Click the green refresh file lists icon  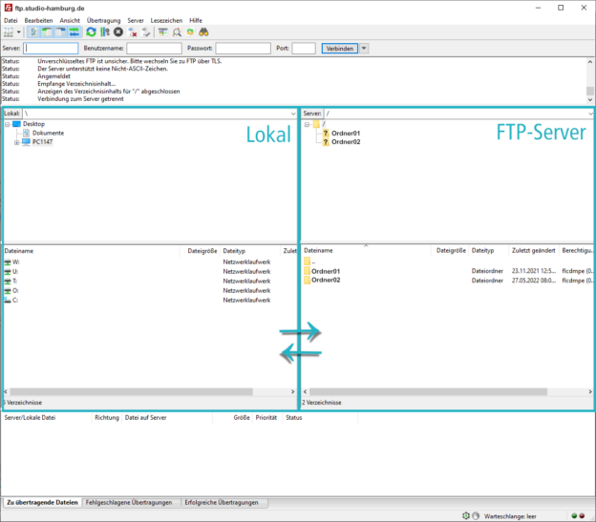pos(91,31)
